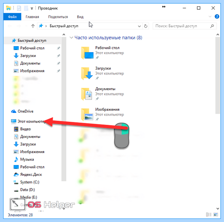
Task: Open the quick access toolbar dropdown arrow
Action: (x=32, y=9)
